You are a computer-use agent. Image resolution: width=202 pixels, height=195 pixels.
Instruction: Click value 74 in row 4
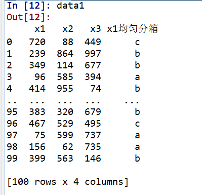tap(96, 89)
